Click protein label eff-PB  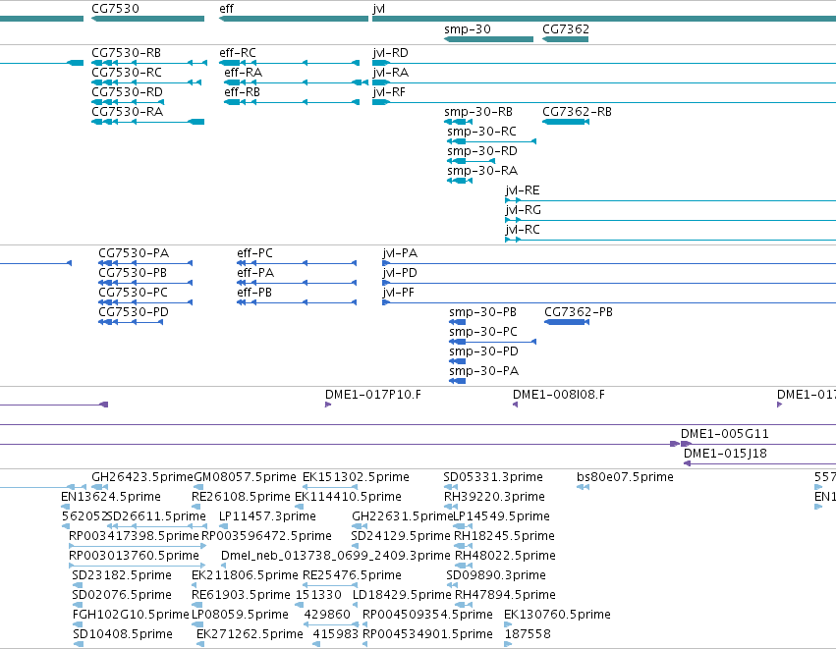(x=254, y=293)
